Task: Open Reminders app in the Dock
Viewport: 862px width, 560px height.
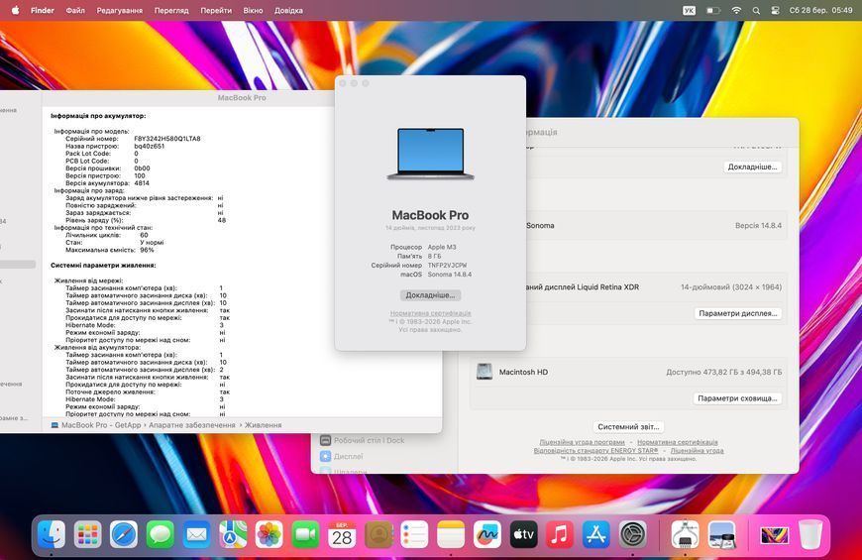Action: pos(414,534)
